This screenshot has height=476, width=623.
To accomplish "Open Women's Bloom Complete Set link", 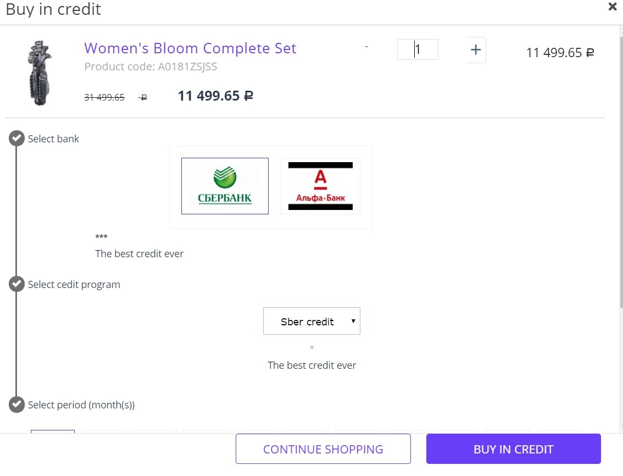I will click(x=190, y=48).
